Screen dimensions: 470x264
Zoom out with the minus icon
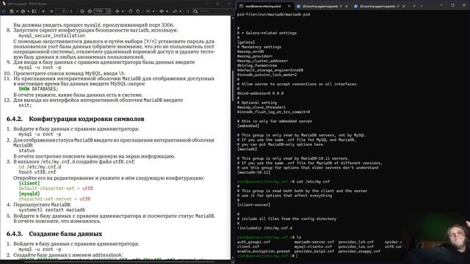point(82,11)
